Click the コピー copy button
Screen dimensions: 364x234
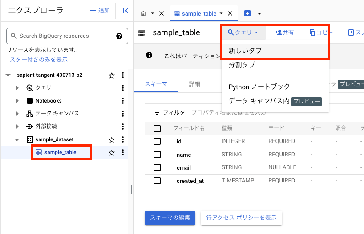(x=321, y=32)
